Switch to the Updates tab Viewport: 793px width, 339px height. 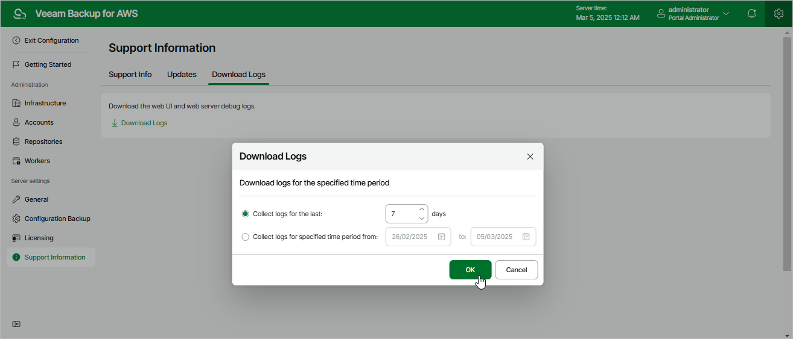(x=182, y=75)
